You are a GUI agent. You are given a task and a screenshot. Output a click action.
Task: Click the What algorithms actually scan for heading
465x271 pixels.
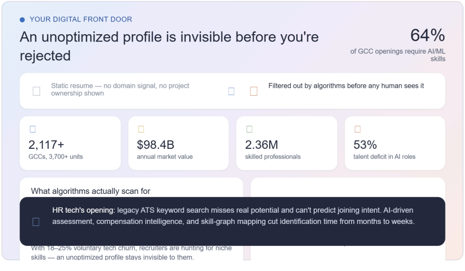click(90, 191)
